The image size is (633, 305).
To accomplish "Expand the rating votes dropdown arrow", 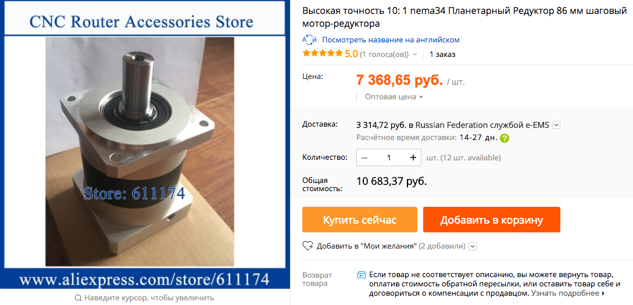I will coord(414,54).
